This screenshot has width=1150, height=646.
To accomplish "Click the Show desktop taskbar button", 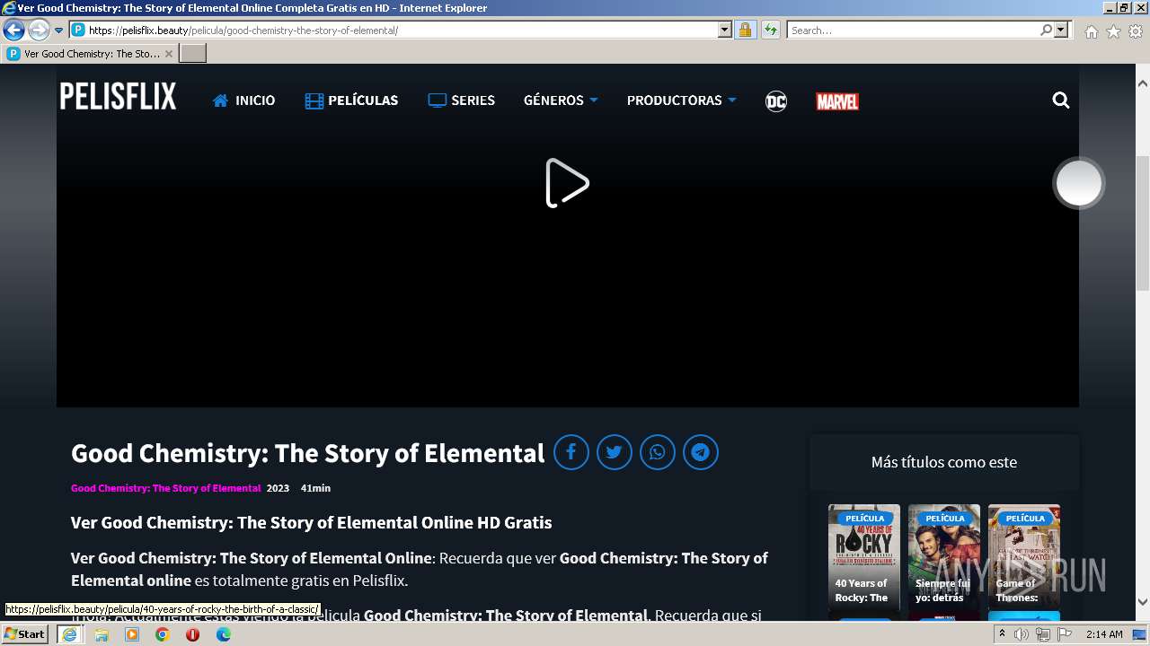I will [x=1140, y=634].
